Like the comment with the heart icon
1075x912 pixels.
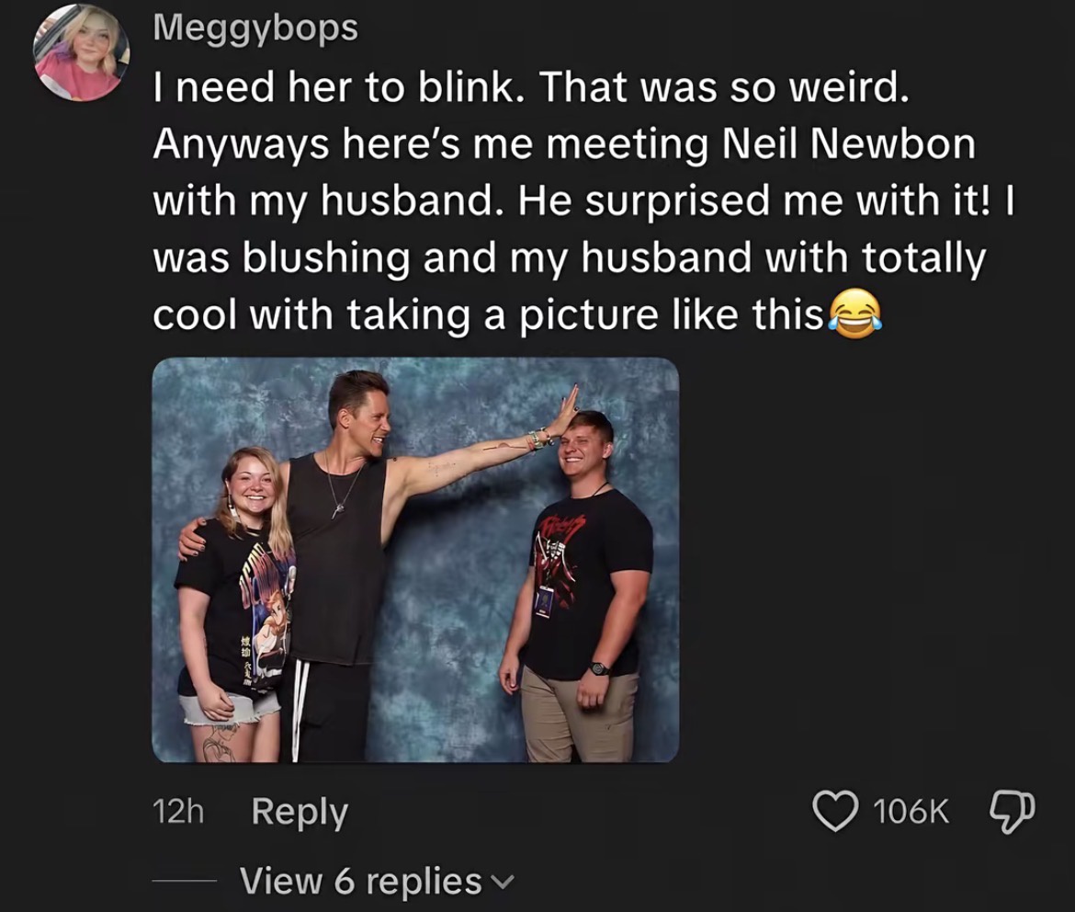pos(835,811)
